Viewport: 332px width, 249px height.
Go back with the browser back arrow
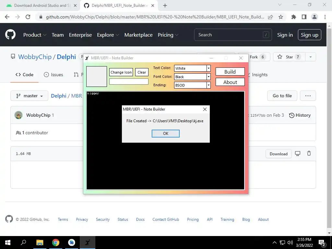[x=7, y=17]
